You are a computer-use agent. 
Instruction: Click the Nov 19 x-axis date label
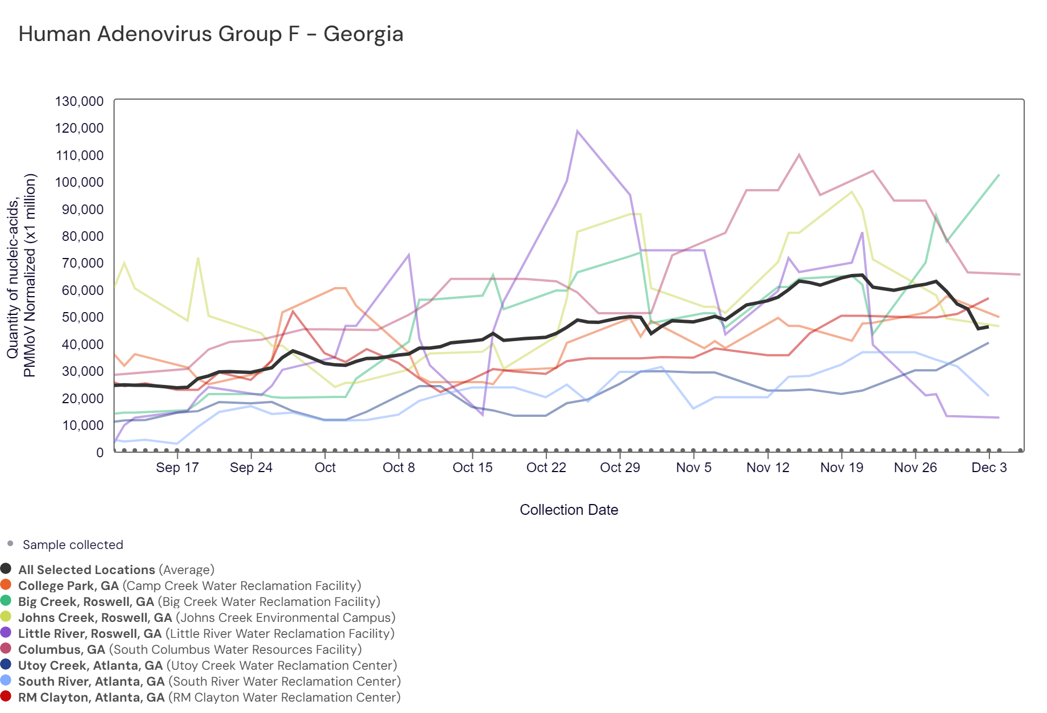(841, 468)
